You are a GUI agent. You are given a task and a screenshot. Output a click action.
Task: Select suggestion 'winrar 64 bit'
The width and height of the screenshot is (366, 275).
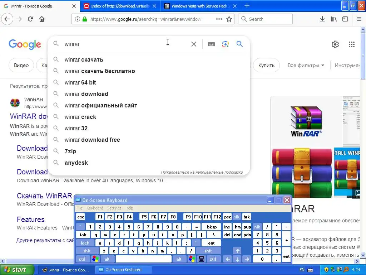(x=149, y=83)
